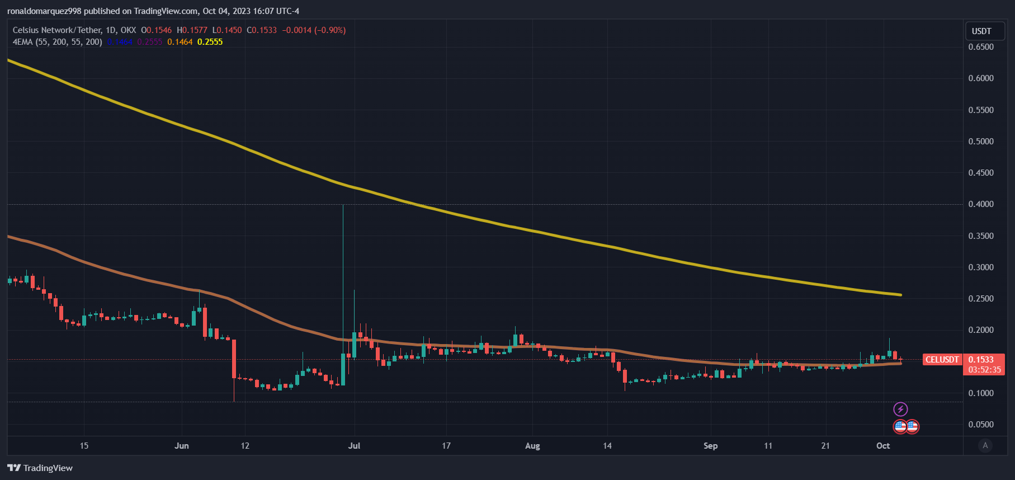Click the 15 date label on time axis
The image size is (1015, 480).
click(x=84, y=446)
